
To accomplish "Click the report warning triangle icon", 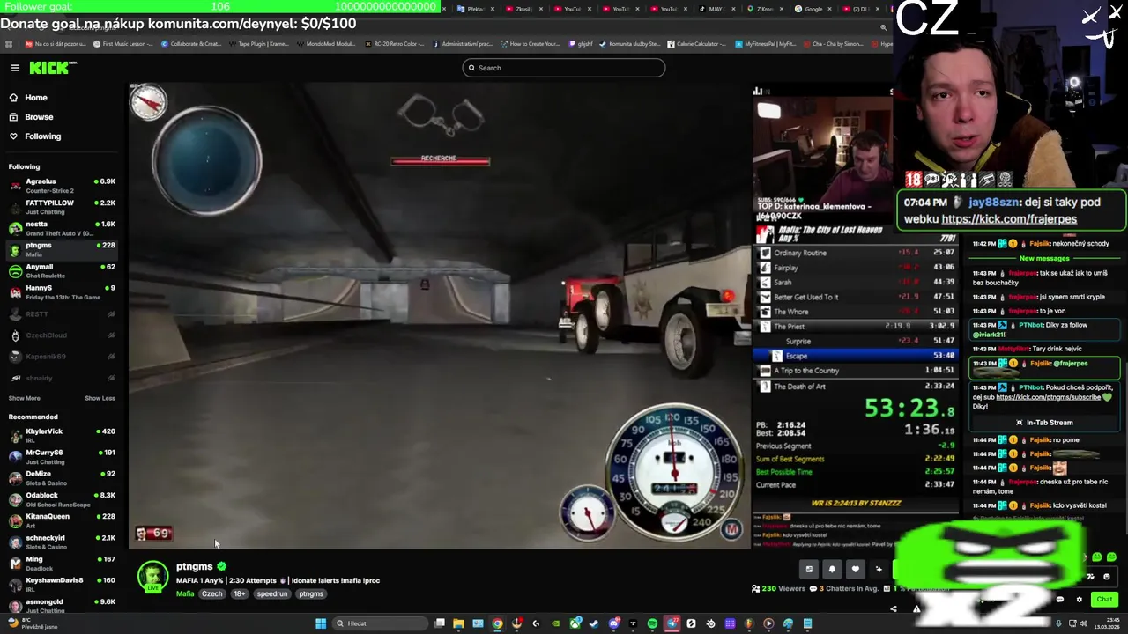I will click(916, 608).
